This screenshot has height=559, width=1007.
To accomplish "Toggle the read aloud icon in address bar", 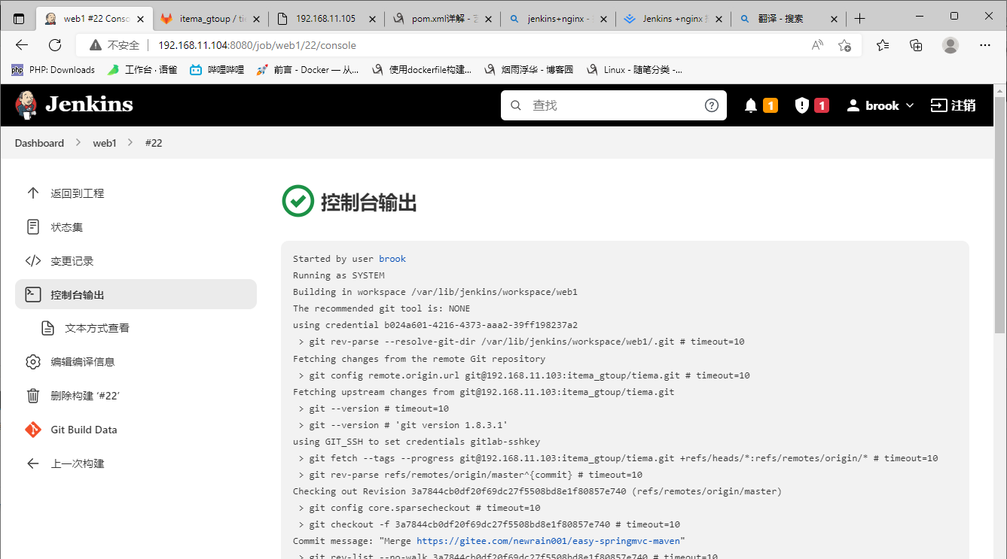I will [817, 45].
